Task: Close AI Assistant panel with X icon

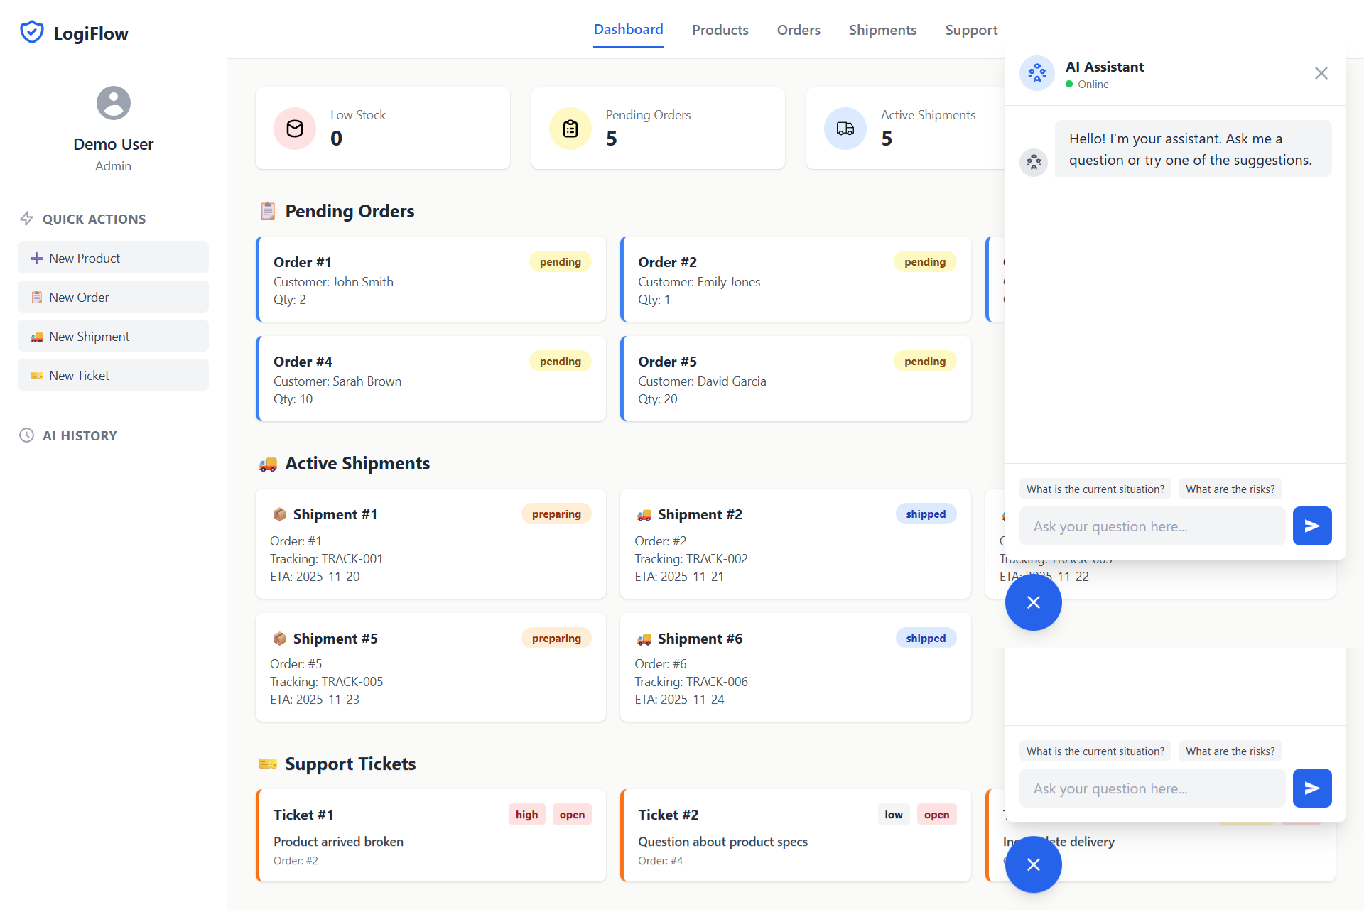Action: (x=1321, y=73)
